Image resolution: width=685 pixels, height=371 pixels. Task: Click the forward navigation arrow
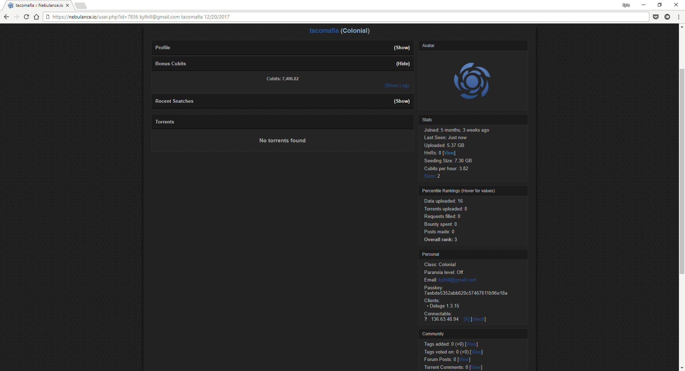[16, 17]
